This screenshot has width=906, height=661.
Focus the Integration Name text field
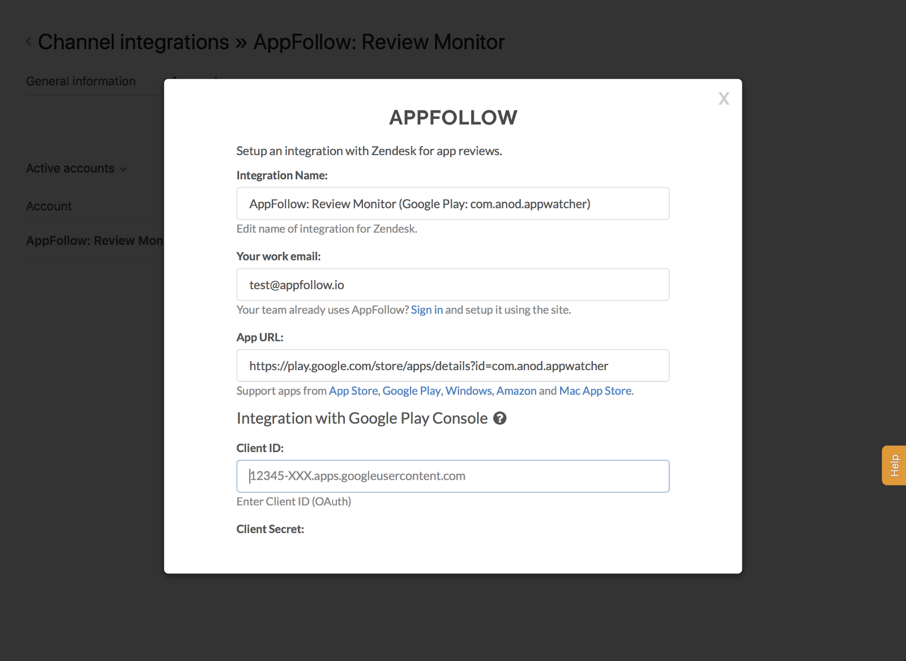click(452, 204)
